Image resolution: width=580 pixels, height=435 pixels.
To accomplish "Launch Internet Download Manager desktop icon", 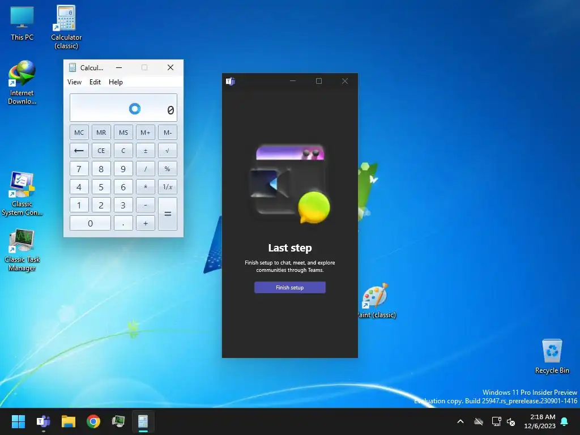I will (x=22, y=83).
